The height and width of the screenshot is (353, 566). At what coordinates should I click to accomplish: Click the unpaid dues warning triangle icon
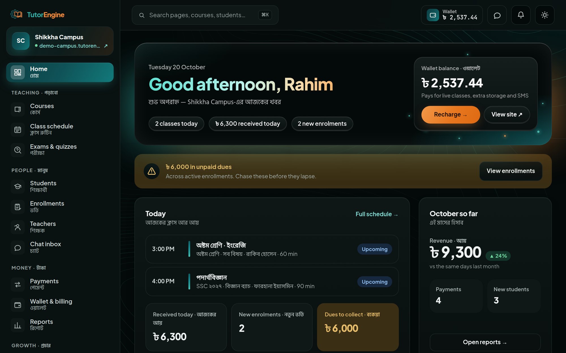point(152,171)
